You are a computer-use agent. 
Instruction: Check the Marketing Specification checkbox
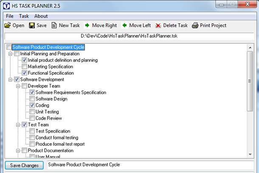(x=25, y=67)
